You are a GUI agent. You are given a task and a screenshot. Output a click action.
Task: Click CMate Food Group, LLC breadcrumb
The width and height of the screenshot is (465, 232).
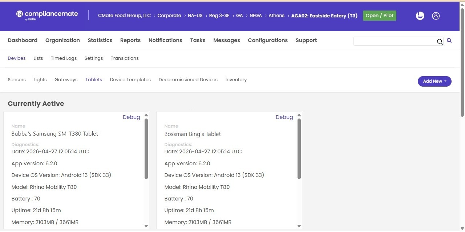pyautogui.click(x=124, y=16)
